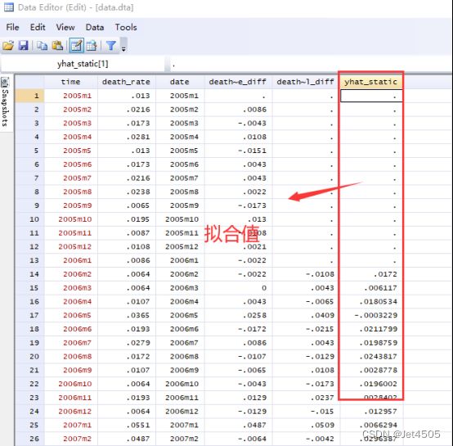Click death~l_diff cell .0237
This screenshot has height=446, width=453.
pyautogui.click(x=306, y=398)
